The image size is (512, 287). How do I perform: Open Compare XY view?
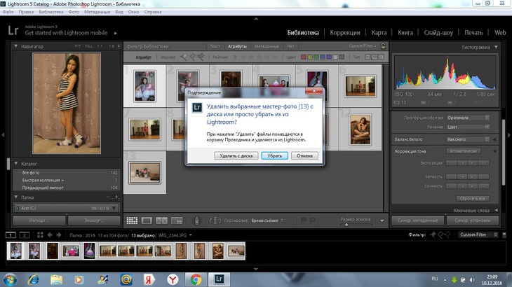[x=161, y=220]
